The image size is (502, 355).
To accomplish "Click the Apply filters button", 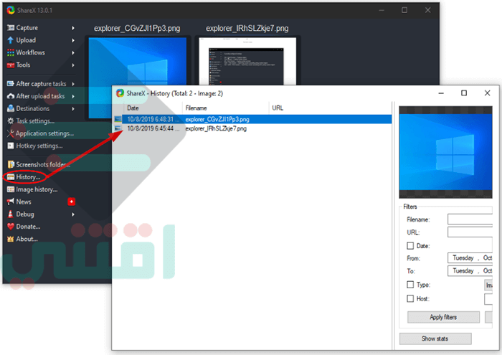I will coord(443,317).
